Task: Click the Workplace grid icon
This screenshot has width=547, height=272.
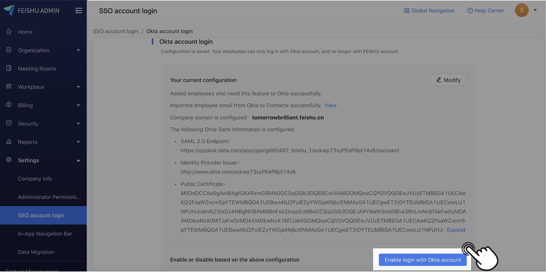Action: point(9,87)
